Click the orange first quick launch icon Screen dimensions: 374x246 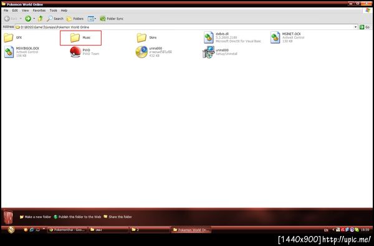pyautogui.click(x=26, y=230)
